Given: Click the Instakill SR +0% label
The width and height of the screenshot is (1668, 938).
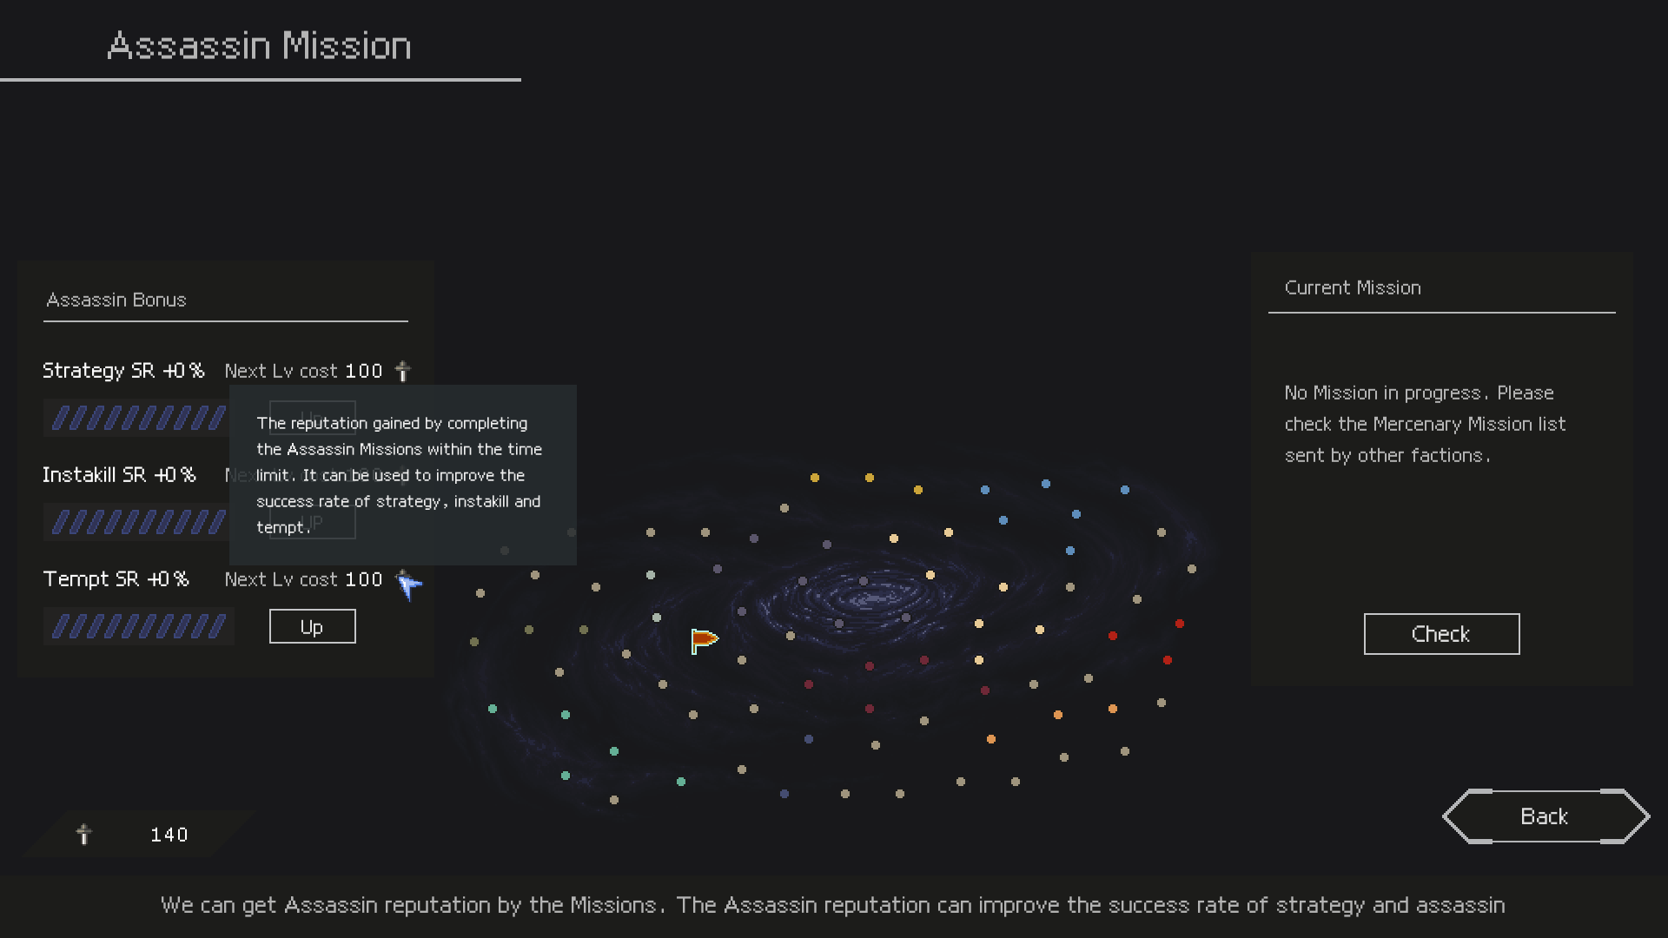Looking at the screenshot, I should point(119,475).
